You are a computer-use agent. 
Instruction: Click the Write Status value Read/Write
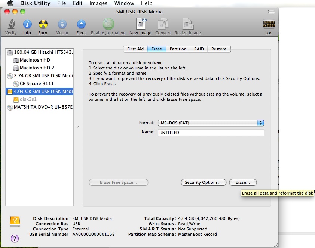pyautogui.click(x=189, y=224)
